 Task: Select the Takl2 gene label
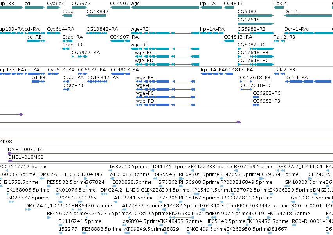[280, 4]
